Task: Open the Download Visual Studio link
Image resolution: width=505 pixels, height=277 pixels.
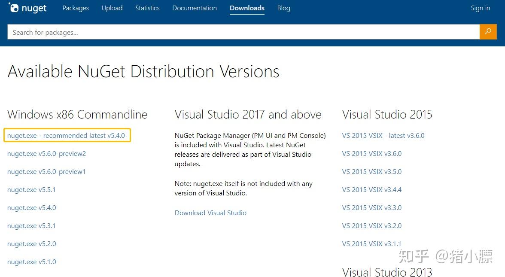Action: coord(210,213)
